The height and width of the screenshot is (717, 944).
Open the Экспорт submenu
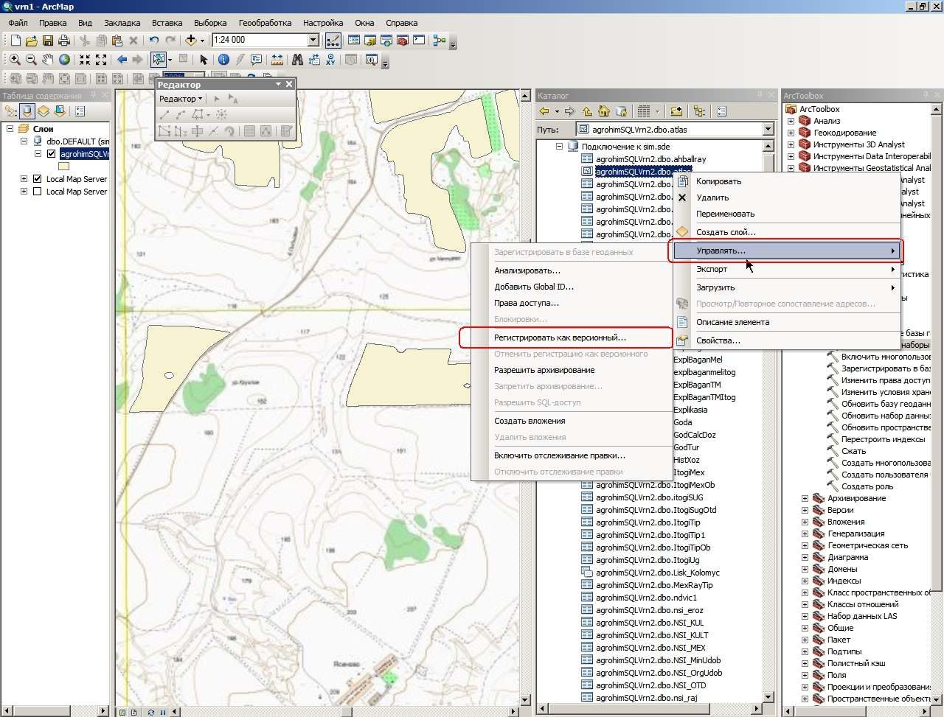point(787,269)
